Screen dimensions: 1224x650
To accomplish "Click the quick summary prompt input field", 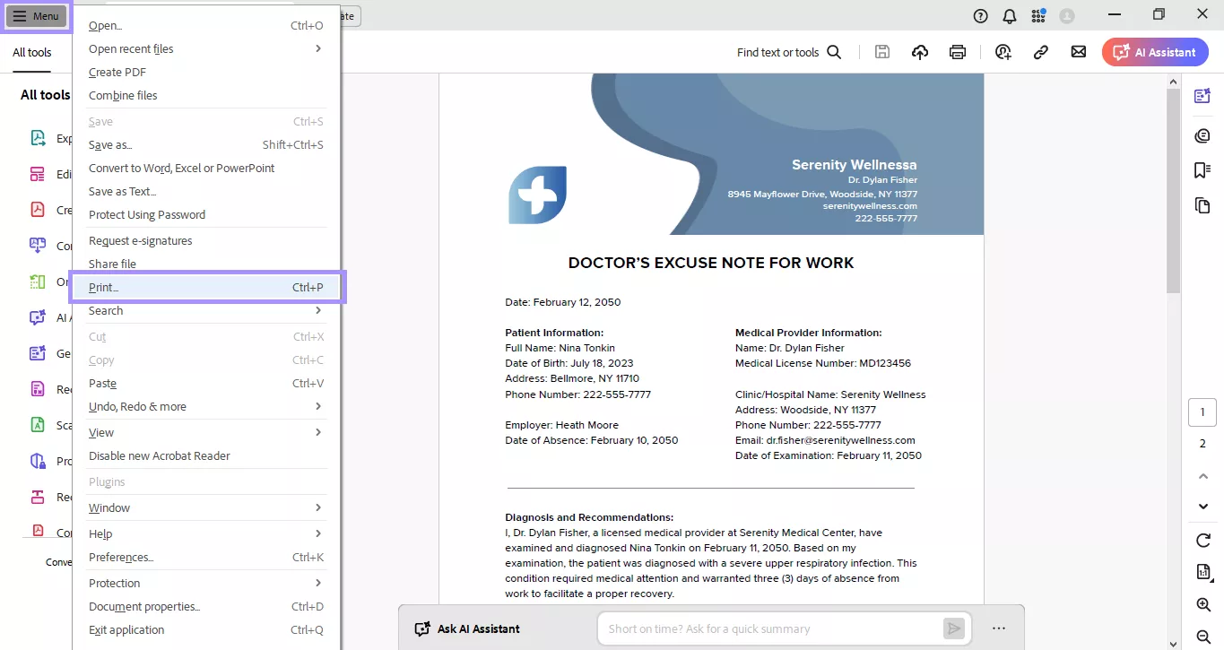I will coord(771,628).
